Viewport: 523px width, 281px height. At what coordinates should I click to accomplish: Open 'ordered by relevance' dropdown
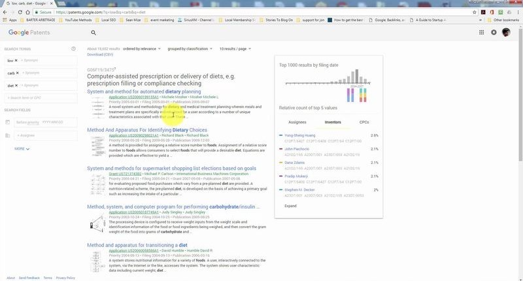[x=141, y=49]
